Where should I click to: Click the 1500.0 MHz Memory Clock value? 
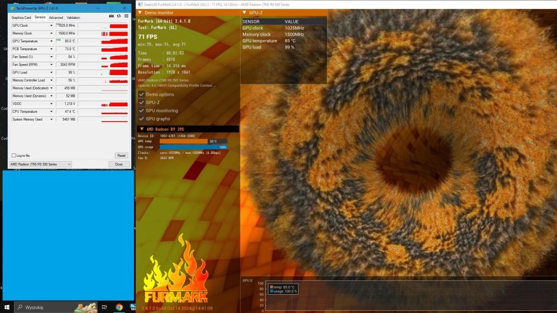pos(66,33)
